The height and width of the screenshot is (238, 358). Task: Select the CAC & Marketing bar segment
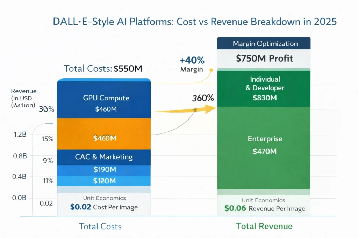[103, 157]
